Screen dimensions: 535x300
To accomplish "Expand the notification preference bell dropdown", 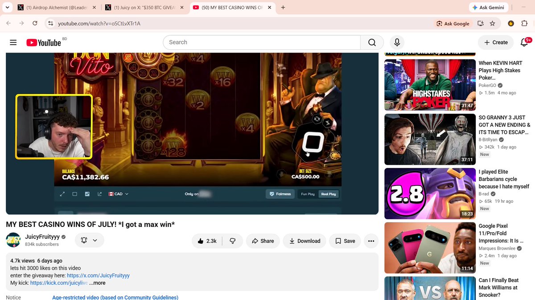I will click(x=89, y=240).
